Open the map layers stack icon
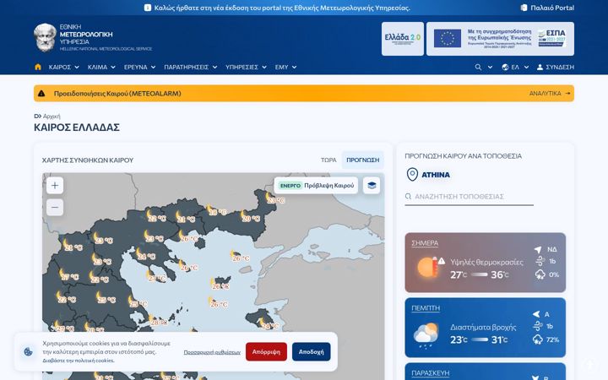 (x=372, y=185)
